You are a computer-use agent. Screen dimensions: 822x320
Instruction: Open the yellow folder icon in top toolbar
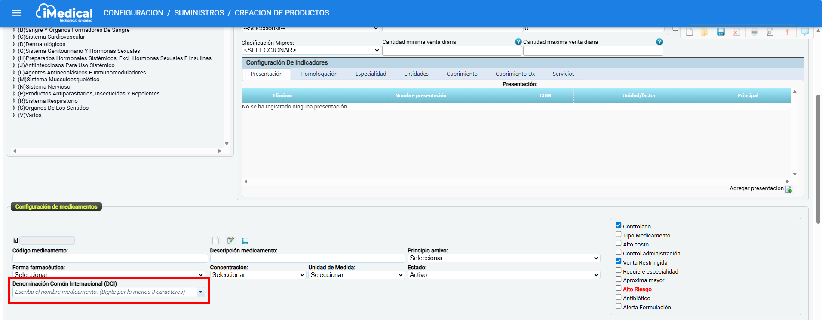704,32
